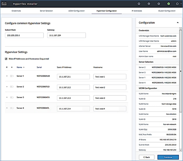Click UCS Manager Host Name value

[168, 36]
